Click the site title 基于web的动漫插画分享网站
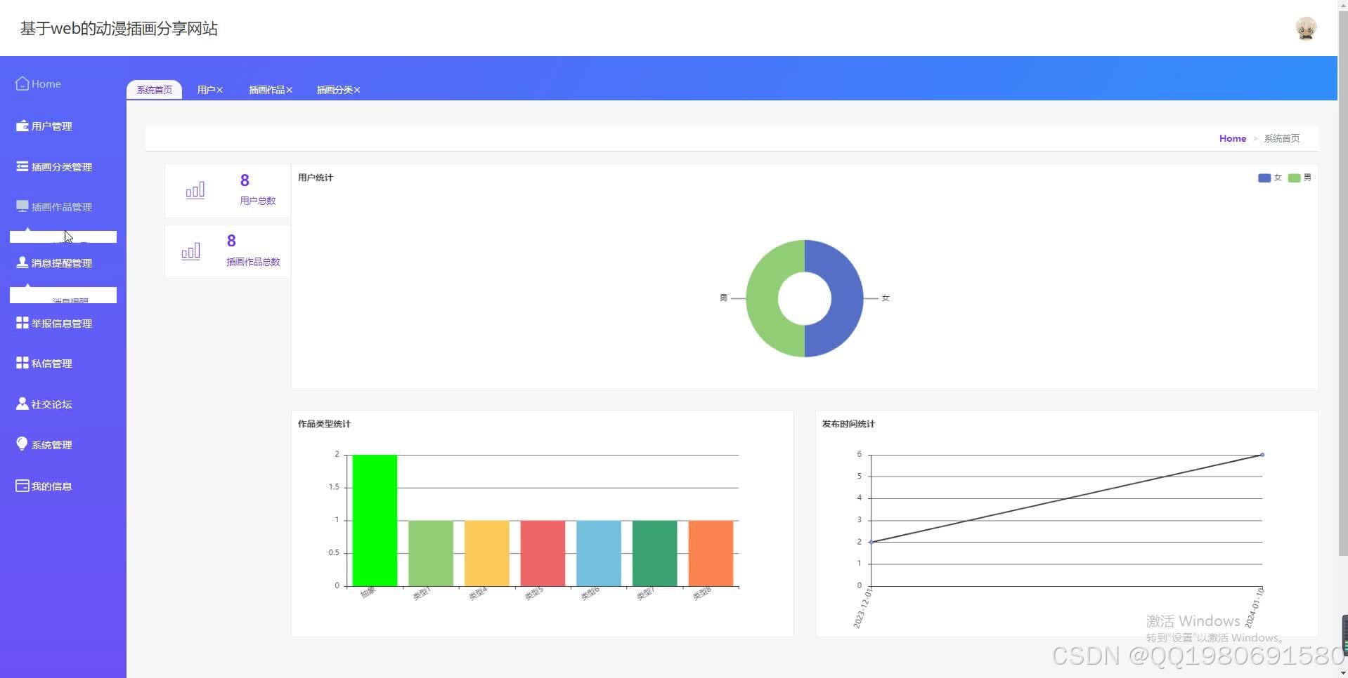Viewport: 1348px width, 678px height. pyautogui.click(x=119, y=28)
